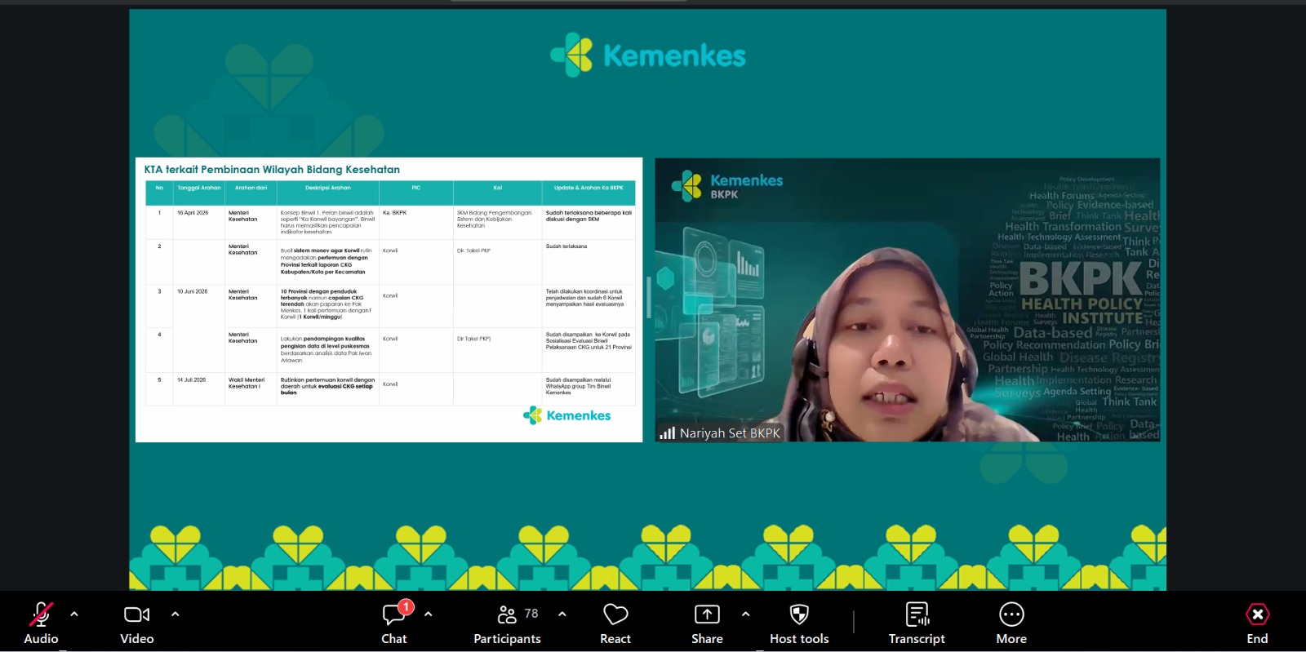Click the End meeting button
The height and width of the screenshot is (652, 1306).
pos(1257,623)
